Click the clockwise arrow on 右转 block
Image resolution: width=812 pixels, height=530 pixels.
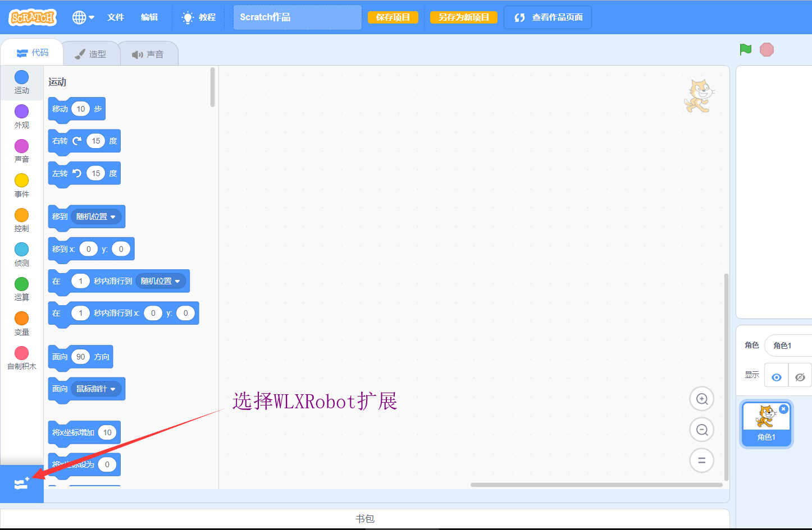[x=77, y=141]
